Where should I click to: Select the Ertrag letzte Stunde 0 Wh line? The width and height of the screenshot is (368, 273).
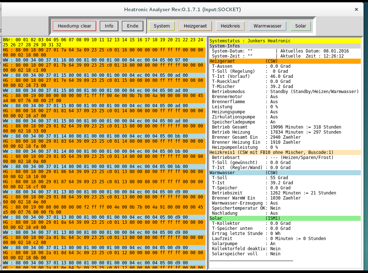pyautogui.click(x=246, y=234)
